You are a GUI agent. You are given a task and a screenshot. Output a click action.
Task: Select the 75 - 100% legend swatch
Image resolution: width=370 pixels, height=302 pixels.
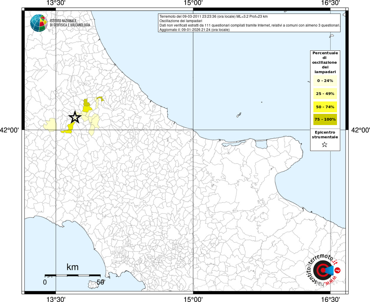[x=325, y=119]
